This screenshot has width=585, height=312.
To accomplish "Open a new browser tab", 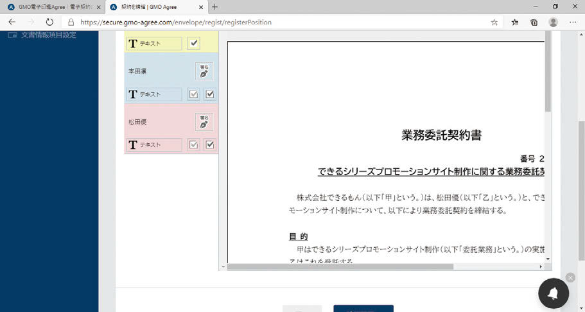I will pos(215,6).
